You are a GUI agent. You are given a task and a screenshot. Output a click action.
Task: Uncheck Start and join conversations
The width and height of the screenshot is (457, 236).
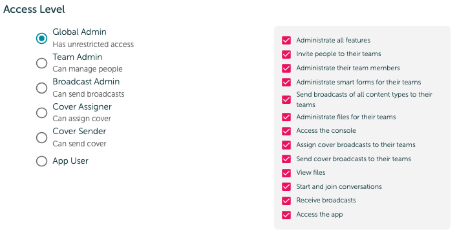[286, 186]
